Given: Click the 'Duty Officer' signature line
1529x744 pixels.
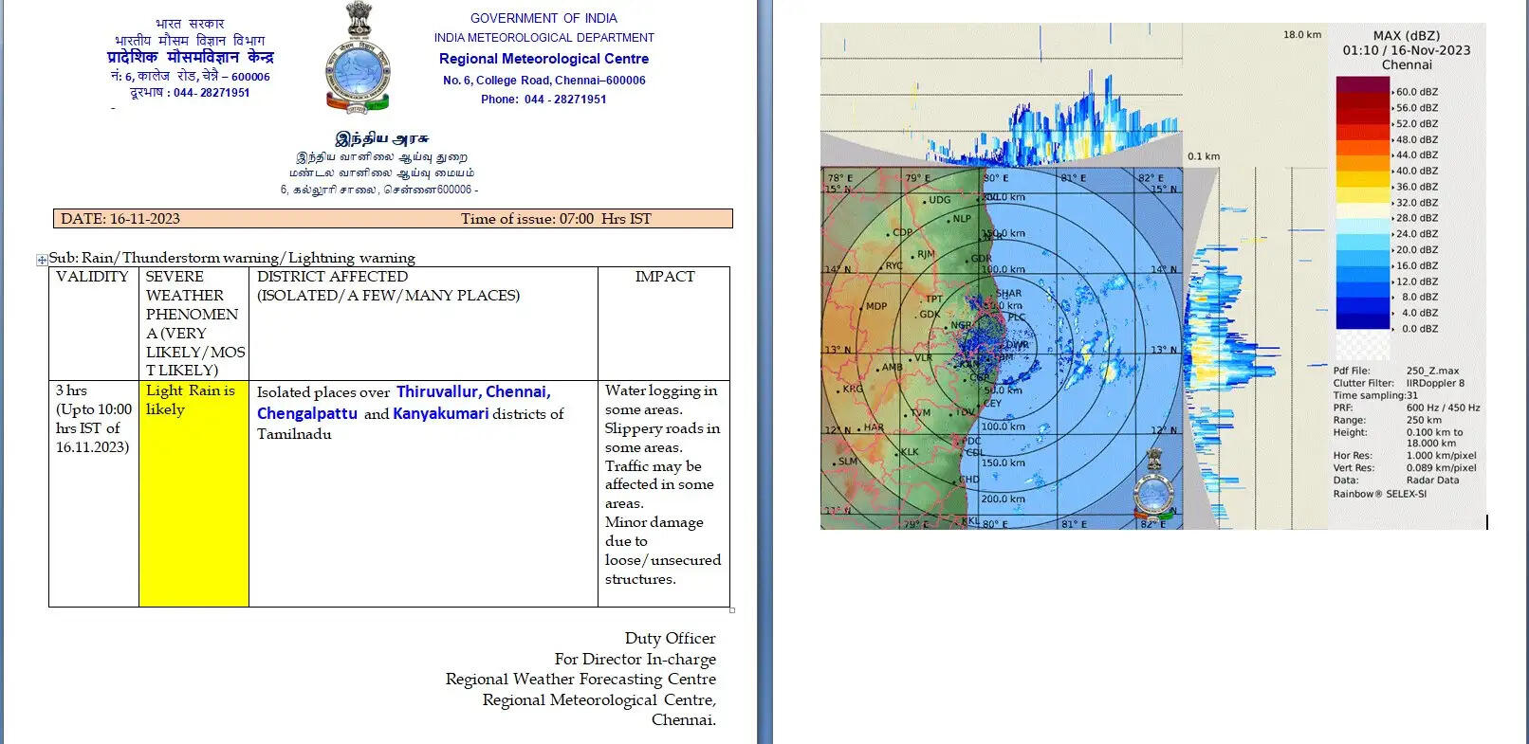Looking at the screenshot, I should pos(670,638).
